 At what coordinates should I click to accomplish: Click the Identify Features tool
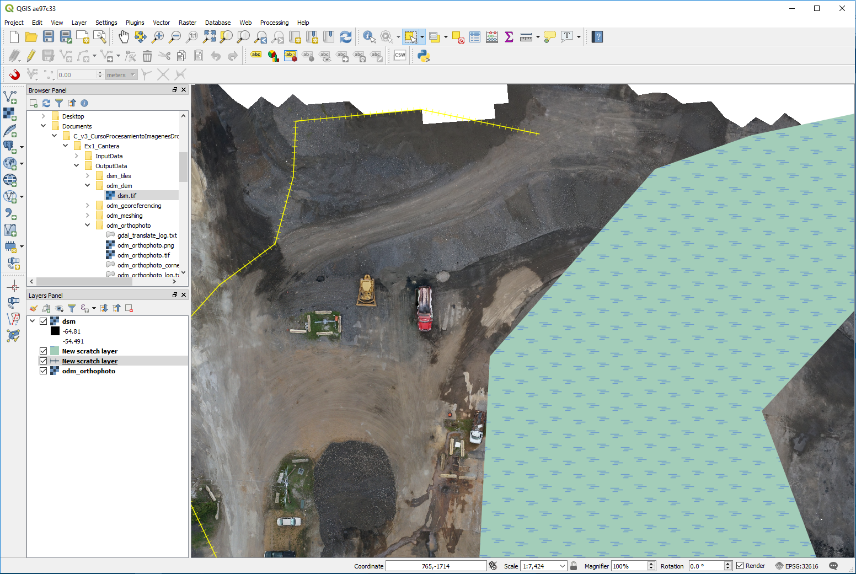368,37
